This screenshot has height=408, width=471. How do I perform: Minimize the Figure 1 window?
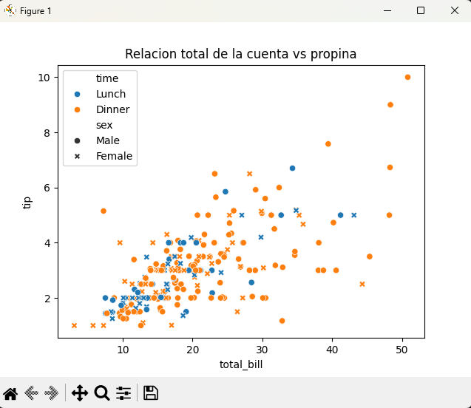[x=386, y=10]
